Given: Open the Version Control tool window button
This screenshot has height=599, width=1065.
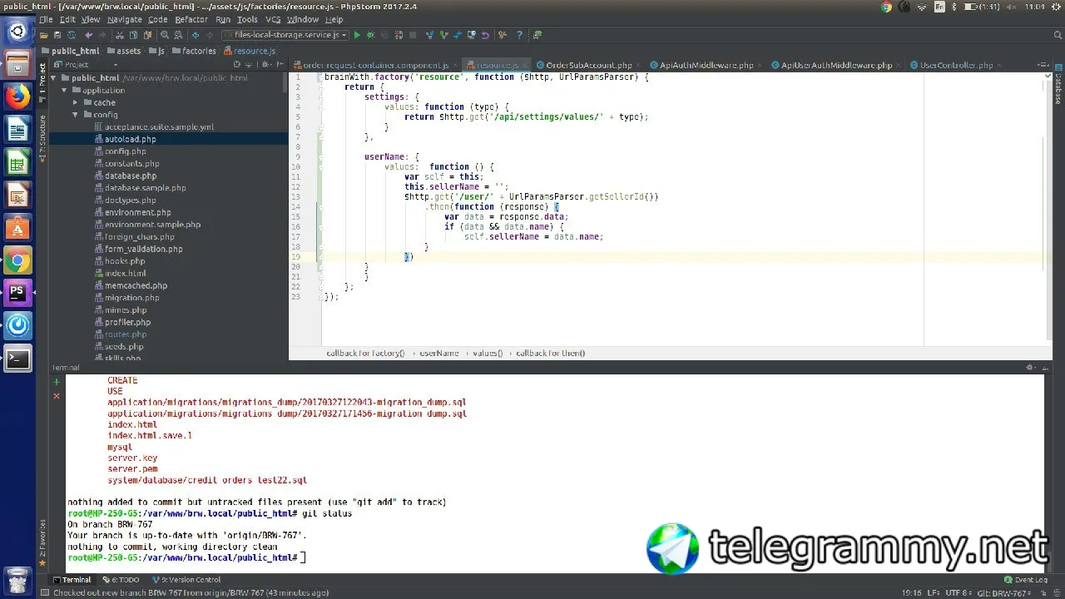Looking at the screenshot, I should click(186, 580).
